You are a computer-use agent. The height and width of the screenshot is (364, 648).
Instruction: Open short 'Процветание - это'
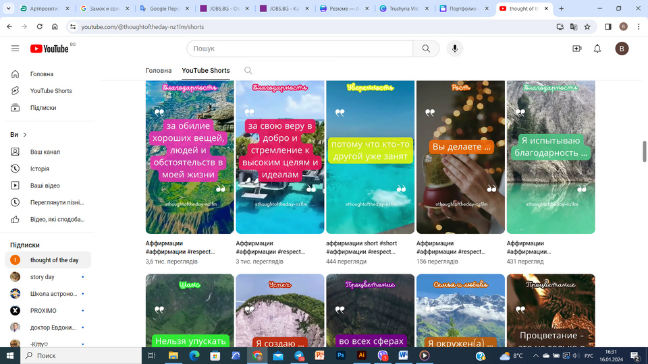click(x=551, y=310)
